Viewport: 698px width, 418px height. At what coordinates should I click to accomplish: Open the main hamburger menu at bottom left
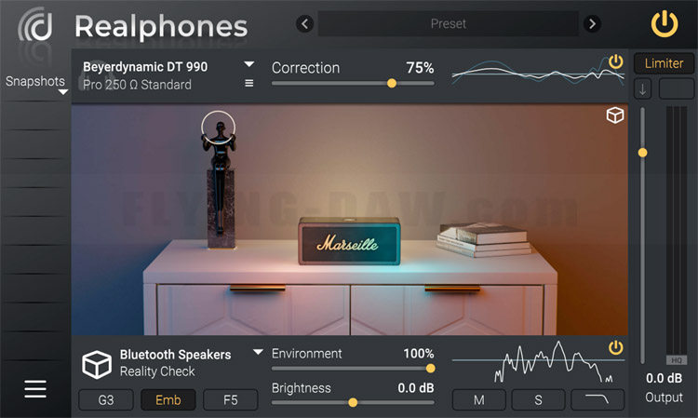click(x=35, y=388)
